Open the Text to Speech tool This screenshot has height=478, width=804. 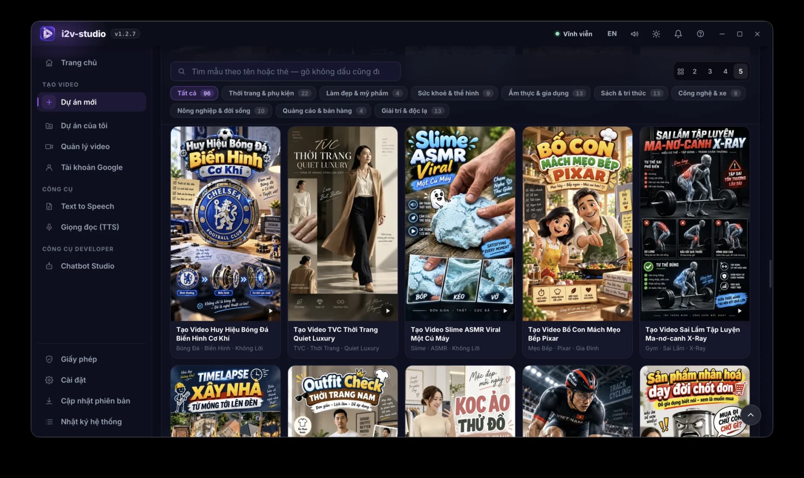[91, 206]
